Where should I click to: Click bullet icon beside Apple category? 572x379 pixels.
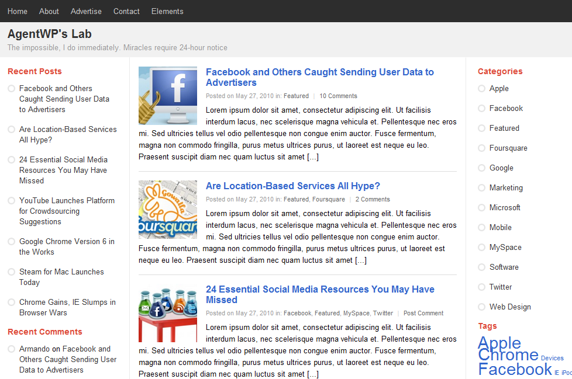click(x=481, y=89)
